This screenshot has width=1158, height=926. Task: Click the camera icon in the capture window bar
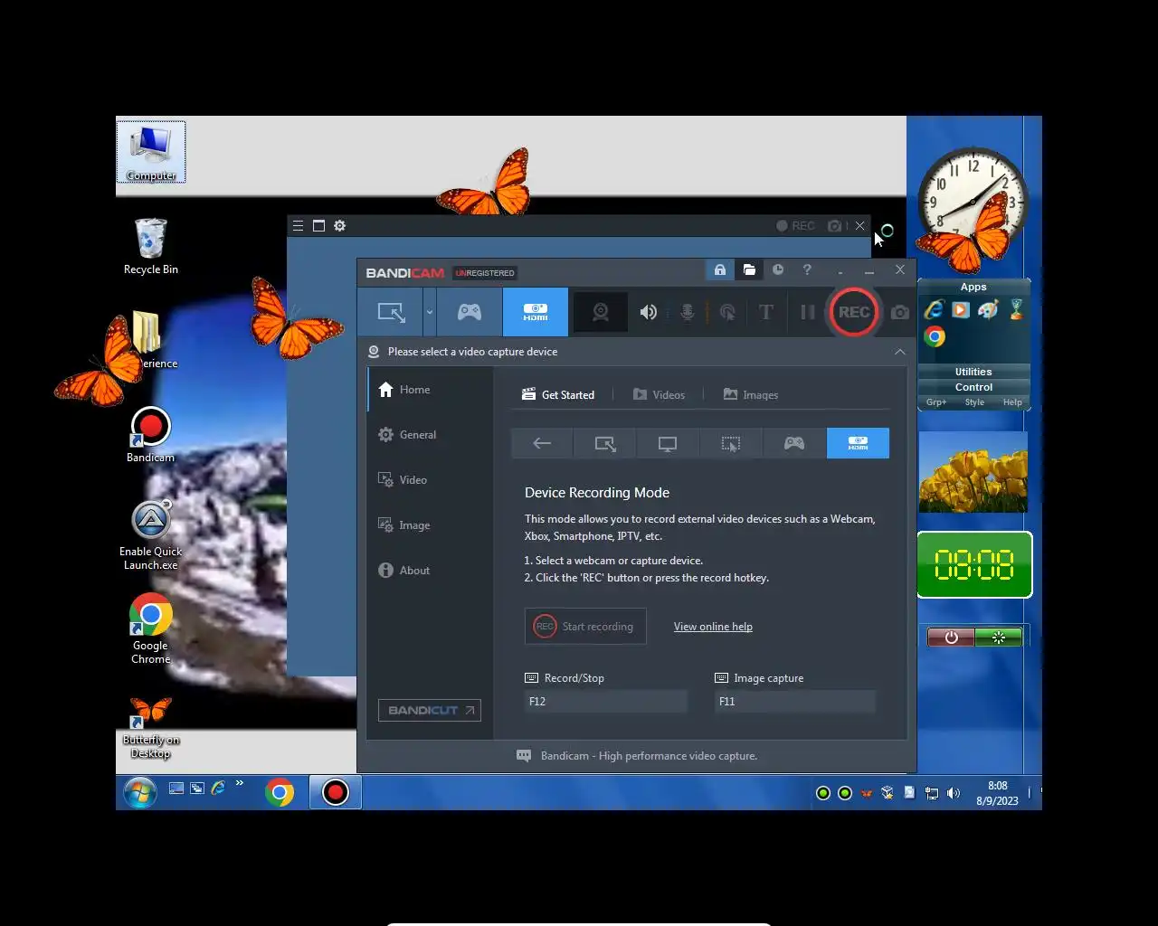click(835, 226)
